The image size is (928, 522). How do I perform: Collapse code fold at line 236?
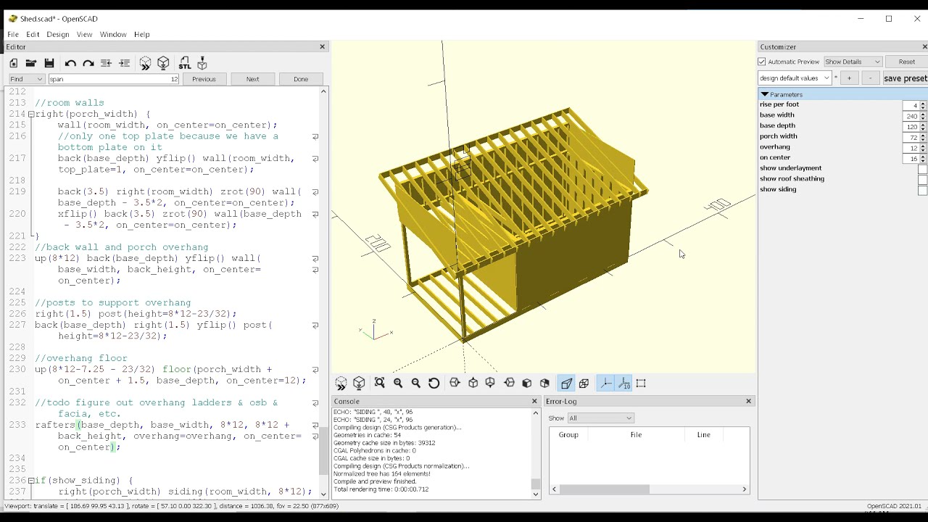click(31, 481)
